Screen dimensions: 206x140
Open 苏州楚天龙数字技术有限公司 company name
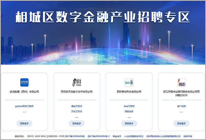click(77, 92)
